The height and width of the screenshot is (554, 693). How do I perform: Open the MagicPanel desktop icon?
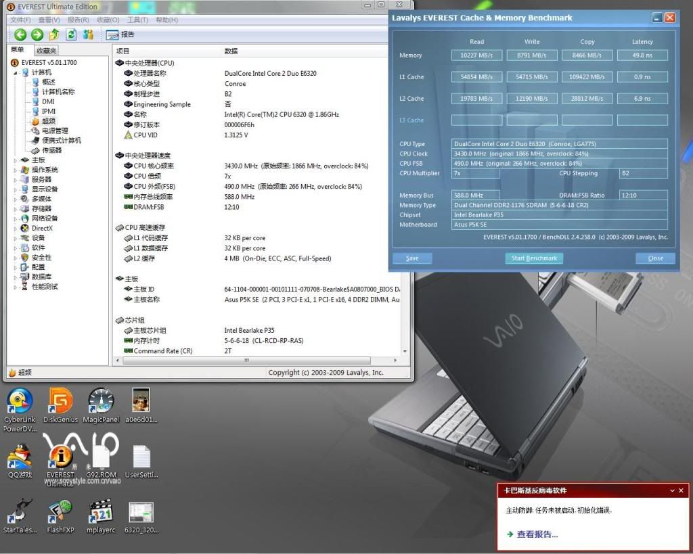101,402
